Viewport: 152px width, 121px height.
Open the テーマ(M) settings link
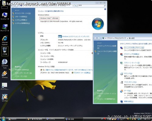pyautogui.click(x=127, y=91)
